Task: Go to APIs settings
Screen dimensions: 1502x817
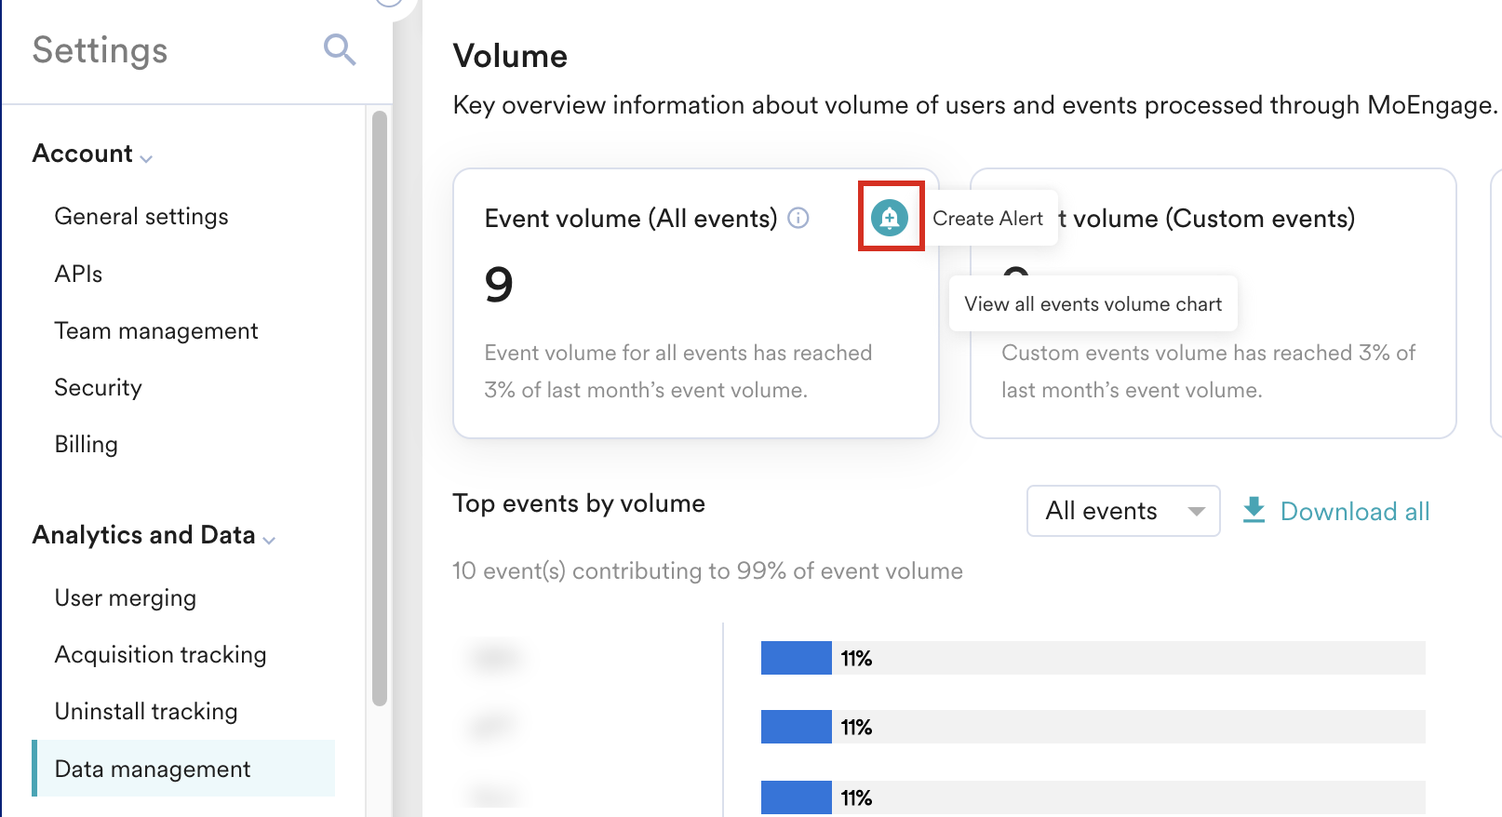Action: [78, 274]
